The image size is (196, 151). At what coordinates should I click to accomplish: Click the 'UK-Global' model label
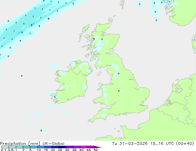tap(53, 144)
